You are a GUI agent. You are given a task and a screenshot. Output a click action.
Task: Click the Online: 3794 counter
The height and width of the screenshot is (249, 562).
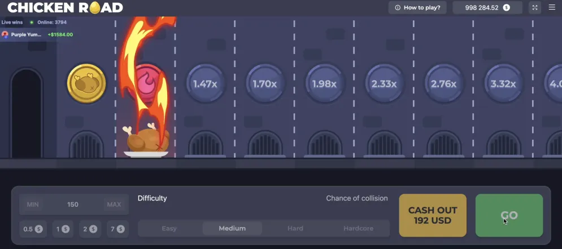point(52,22)
